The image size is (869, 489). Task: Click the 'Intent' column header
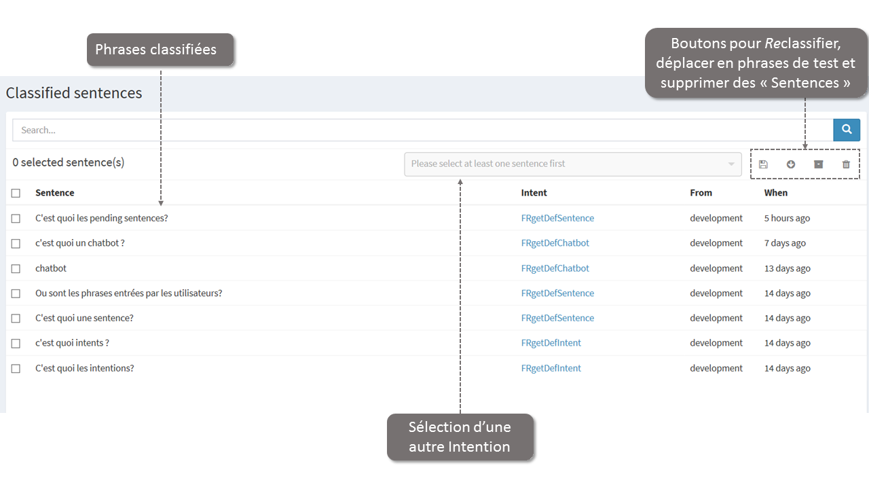pyautogui.click(x=534, y=193)
